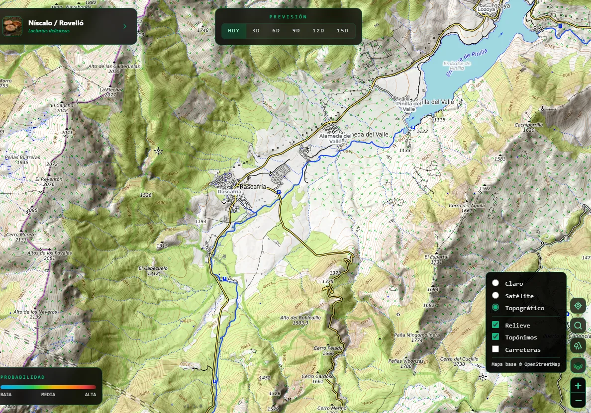Screen dimensions: 591x413
Task: Click the Peña Mingomolinera 1774 label
Action: click(417, 337)
